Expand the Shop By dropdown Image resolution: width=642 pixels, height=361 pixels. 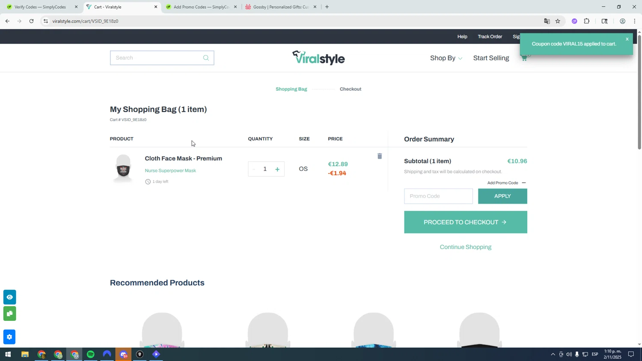[x=446, y=58]
